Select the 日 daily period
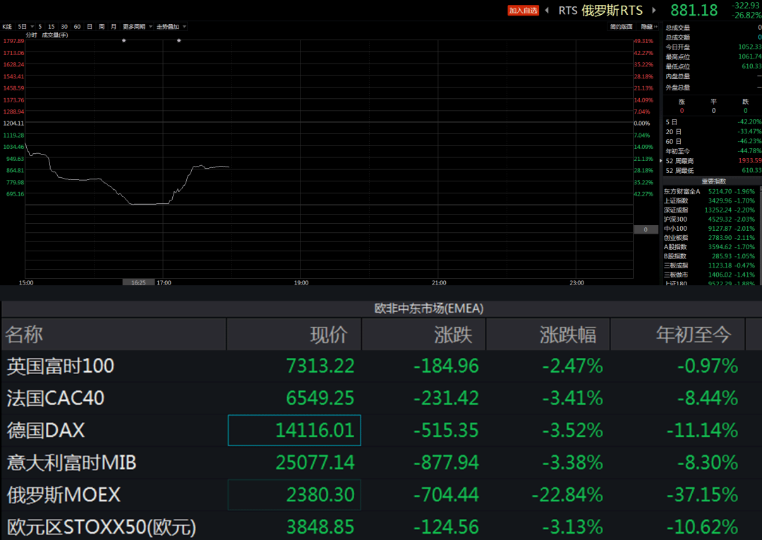 [x=90, y=27]
